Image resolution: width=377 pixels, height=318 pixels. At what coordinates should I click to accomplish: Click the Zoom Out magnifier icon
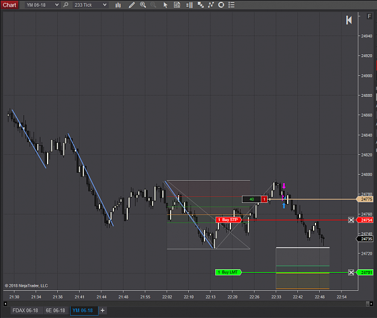click(x=153, y=5)
